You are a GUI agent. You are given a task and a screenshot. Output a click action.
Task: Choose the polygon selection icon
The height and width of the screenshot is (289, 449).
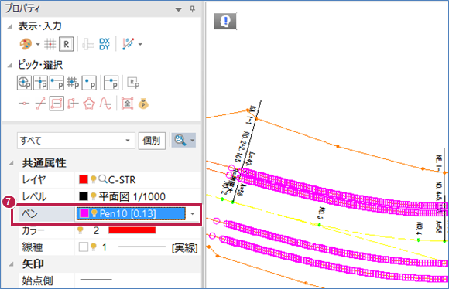click(89, 104)
